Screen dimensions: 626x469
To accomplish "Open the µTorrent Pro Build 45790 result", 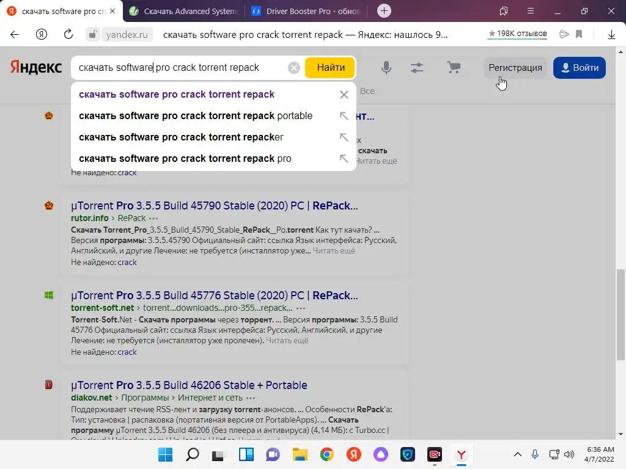I will pyautogui.click(x=215, y=206).
